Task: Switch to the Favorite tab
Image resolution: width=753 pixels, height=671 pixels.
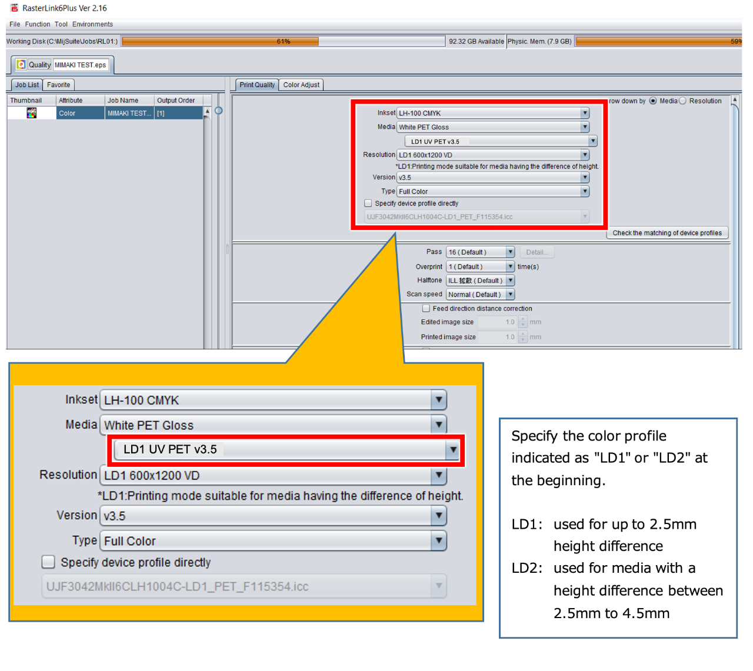Action: pyautogui.click(x=59, y=85)
